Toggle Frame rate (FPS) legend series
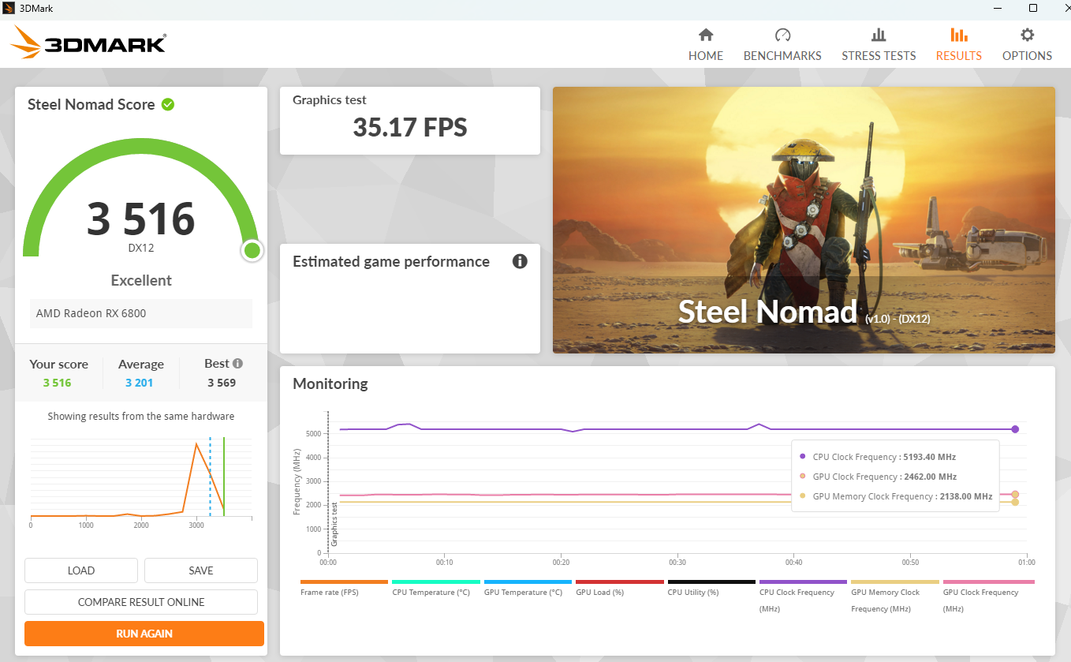Image resolution: width=1071 pixels, height=662 pixels. (344, 590)
